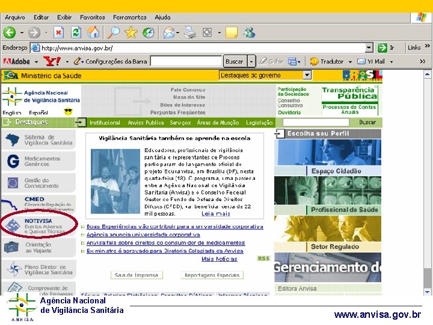Click Reportagens Especiais button

(x=212, y=275)
